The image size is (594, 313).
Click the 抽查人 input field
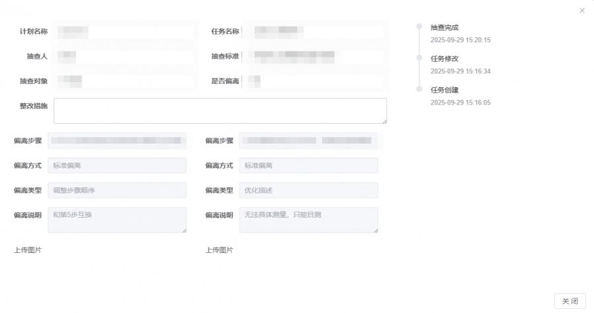point(124,56)
